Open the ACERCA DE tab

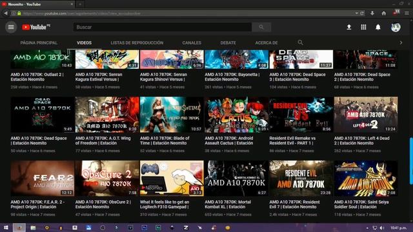coord(267,43)
